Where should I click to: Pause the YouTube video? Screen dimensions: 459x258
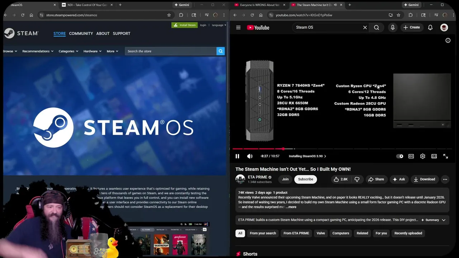(x=237, y=156)
